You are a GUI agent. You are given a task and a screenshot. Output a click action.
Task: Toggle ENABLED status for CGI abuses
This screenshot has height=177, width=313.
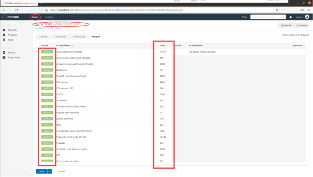[x=47, y=82]
